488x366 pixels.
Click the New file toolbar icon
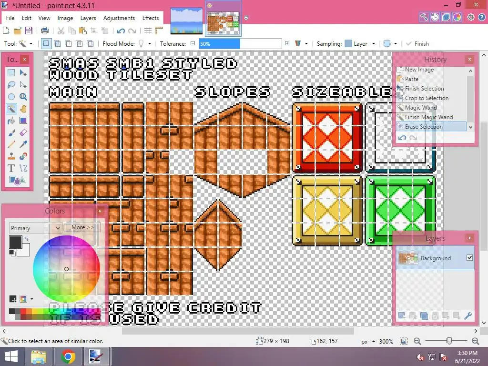coord(6,30)
